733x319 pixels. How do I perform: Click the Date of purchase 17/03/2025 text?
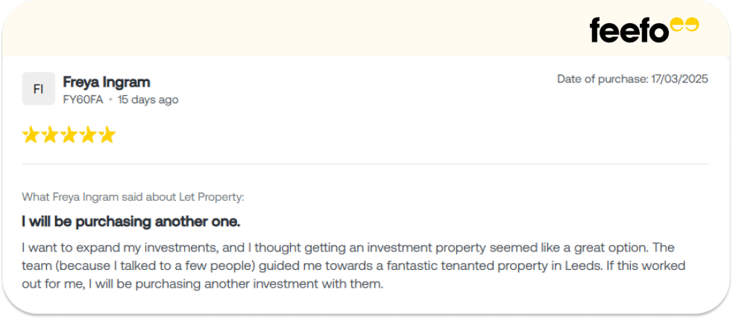632,79
